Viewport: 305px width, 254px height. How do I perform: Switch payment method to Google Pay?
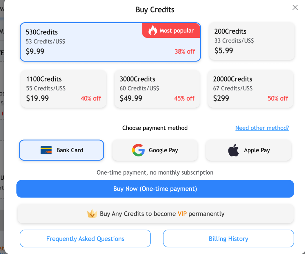[155, 150]
